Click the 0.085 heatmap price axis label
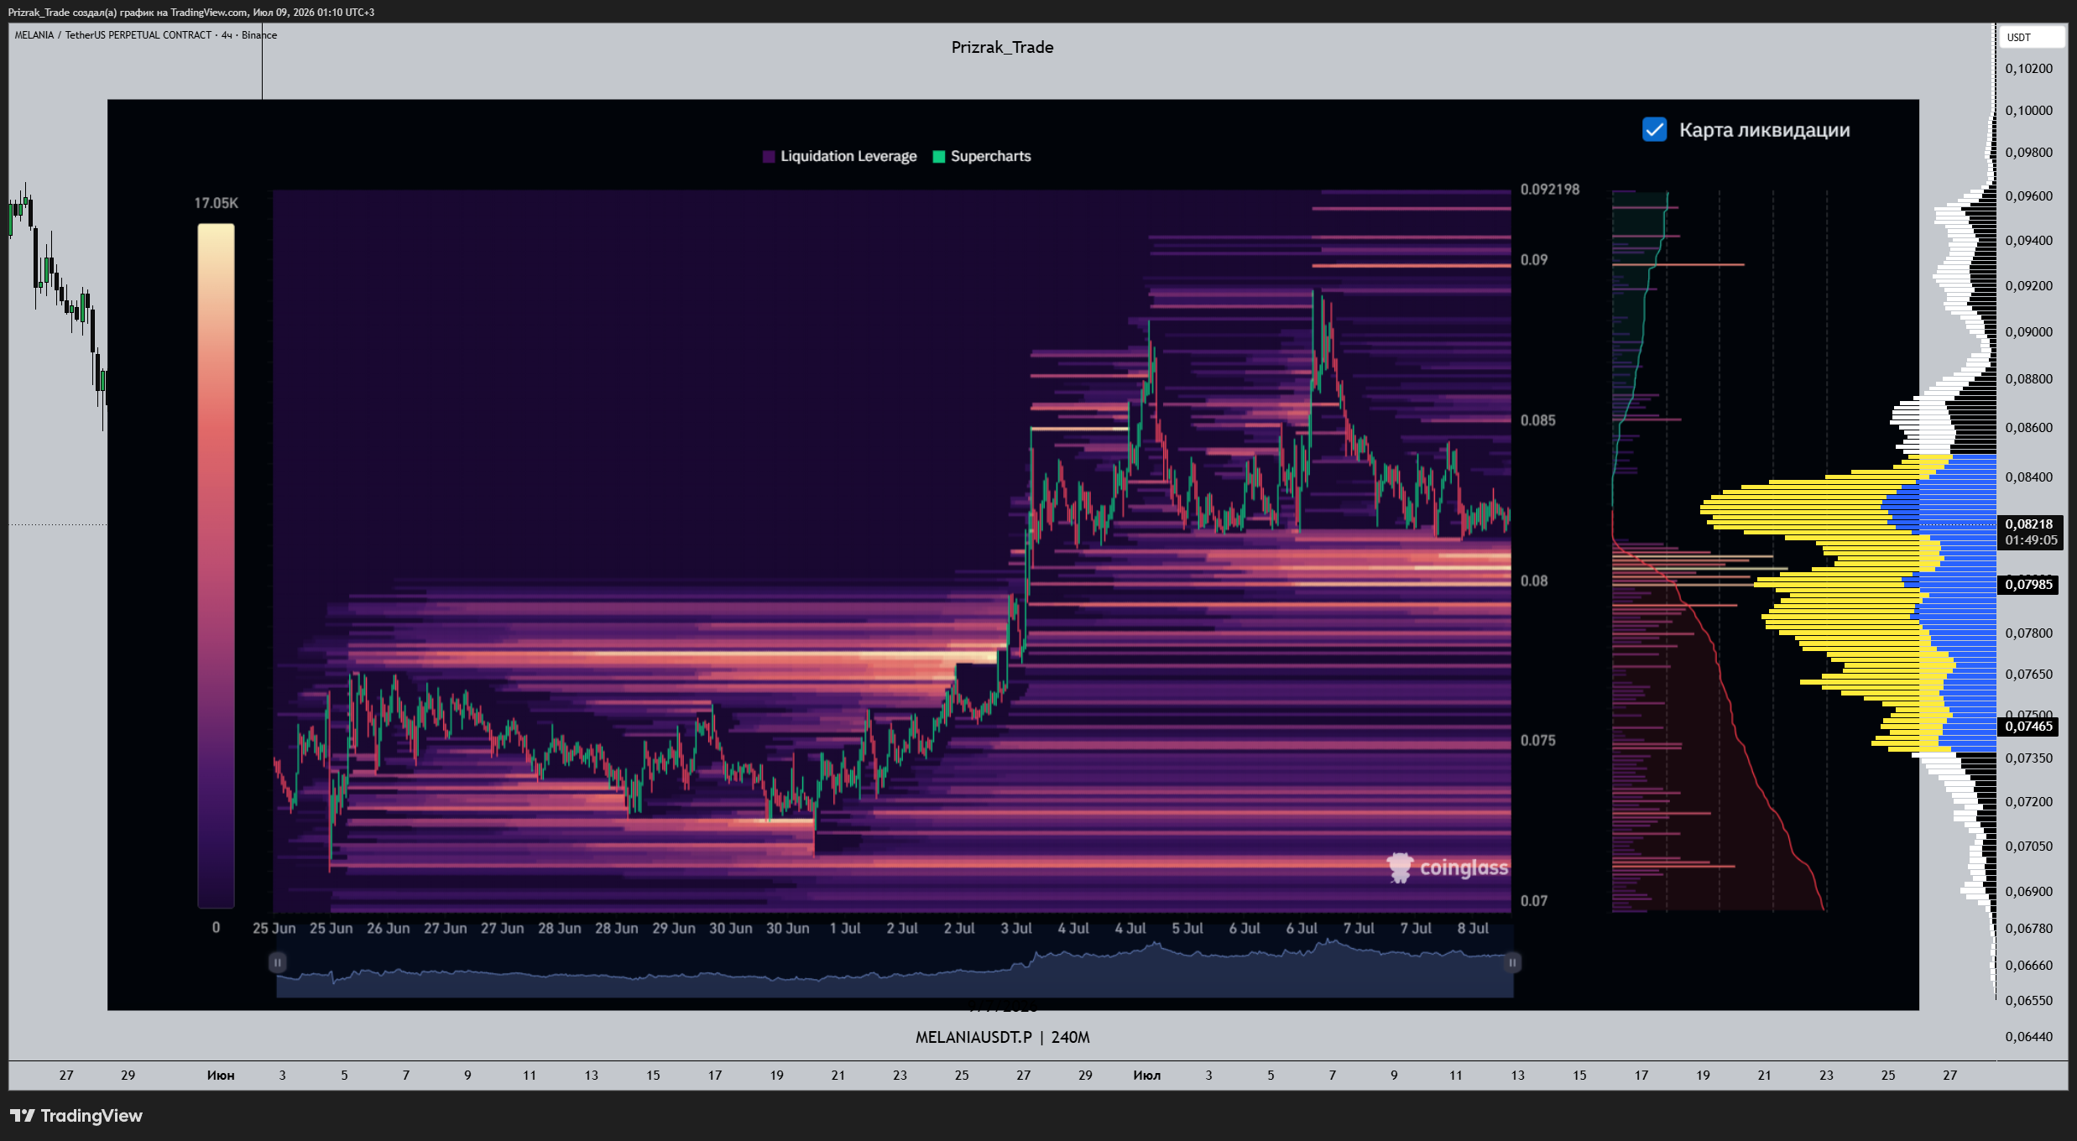The height and width of the screenshot is (1141, 2077). 1537,420
